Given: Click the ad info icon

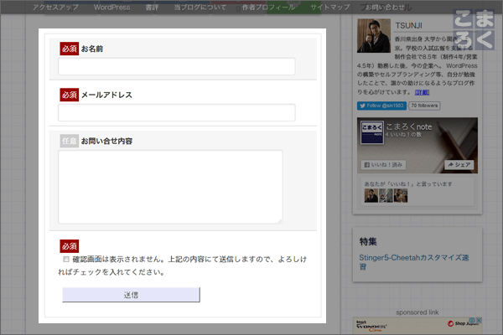Looking at the screenshot, I should 473,320.
